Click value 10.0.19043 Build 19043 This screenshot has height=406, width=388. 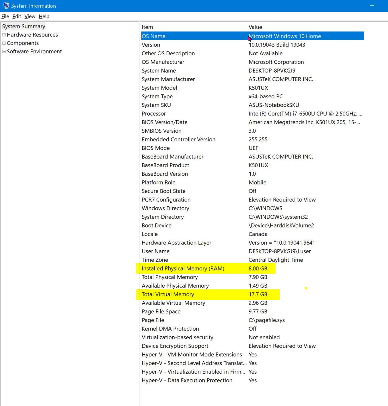click(x=277, y=45)
